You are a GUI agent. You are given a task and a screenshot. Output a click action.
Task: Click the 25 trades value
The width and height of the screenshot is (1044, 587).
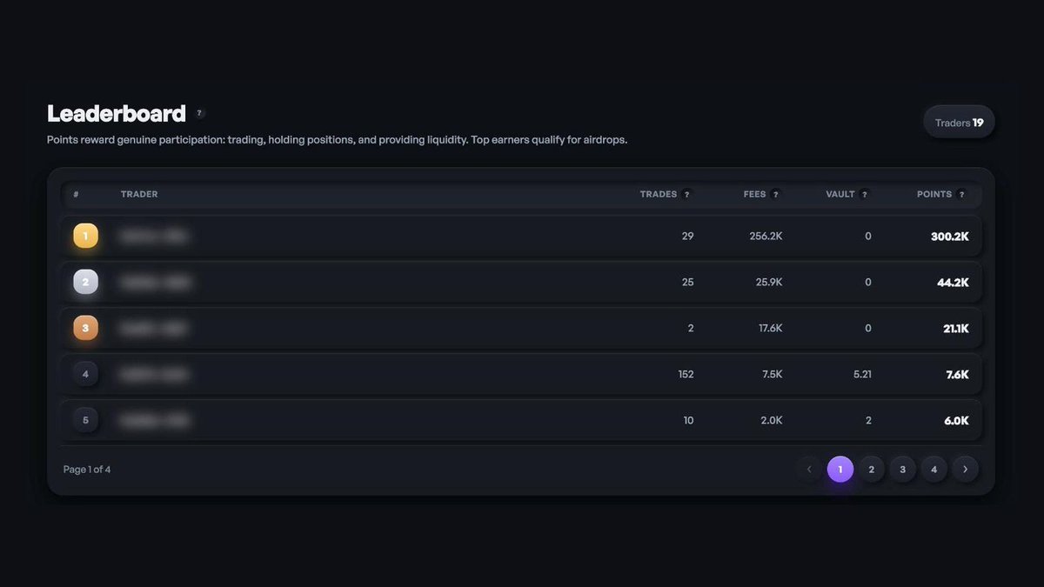pyautogui.click(x=688, y=282)
